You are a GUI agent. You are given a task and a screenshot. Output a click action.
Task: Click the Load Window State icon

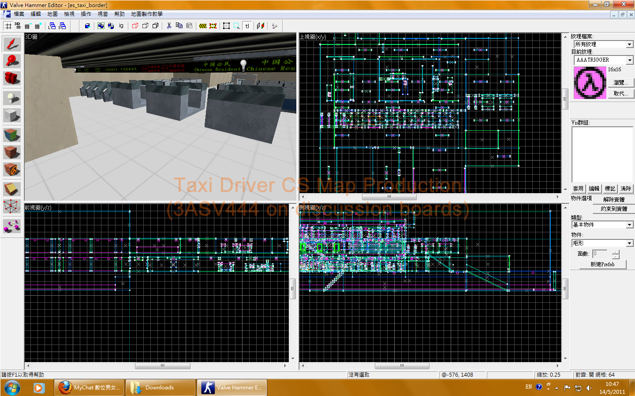[x=52, y=26]
